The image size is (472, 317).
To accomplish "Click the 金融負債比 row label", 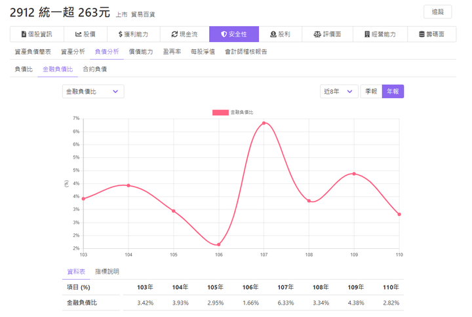I will click(82, 303).
